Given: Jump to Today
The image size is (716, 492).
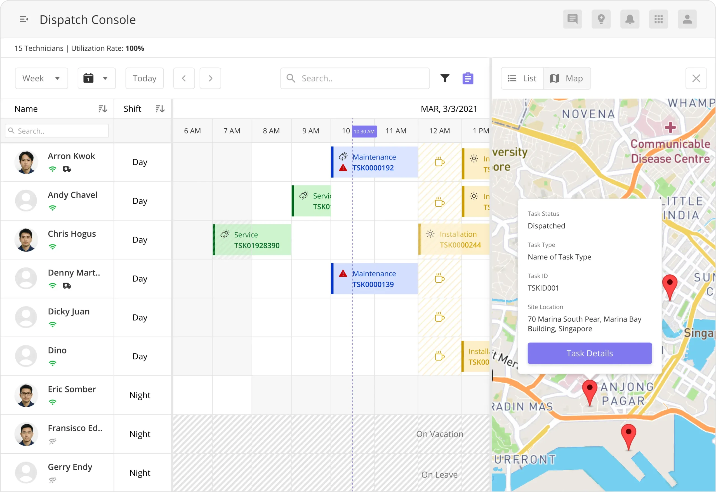Looking at the screenshot, I should 145,78.
